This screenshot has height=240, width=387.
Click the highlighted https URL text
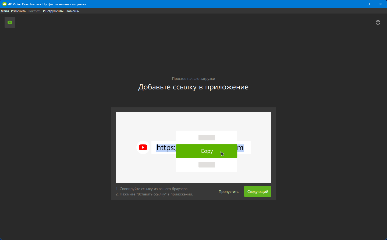coord(166,148)
